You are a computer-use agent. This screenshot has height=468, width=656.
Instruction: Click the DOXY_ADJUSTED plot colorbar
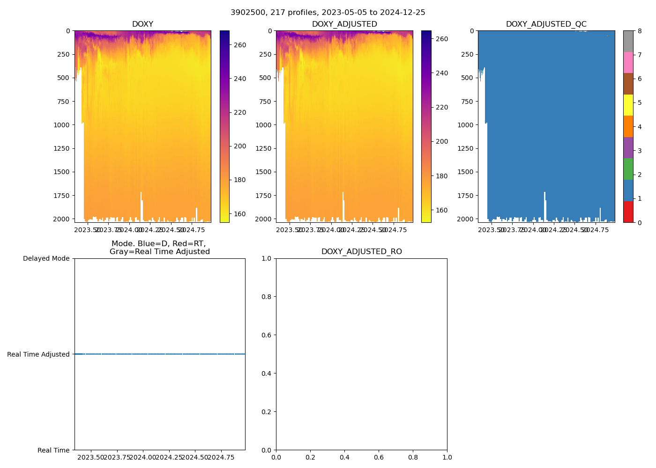[x=426, y=126]
